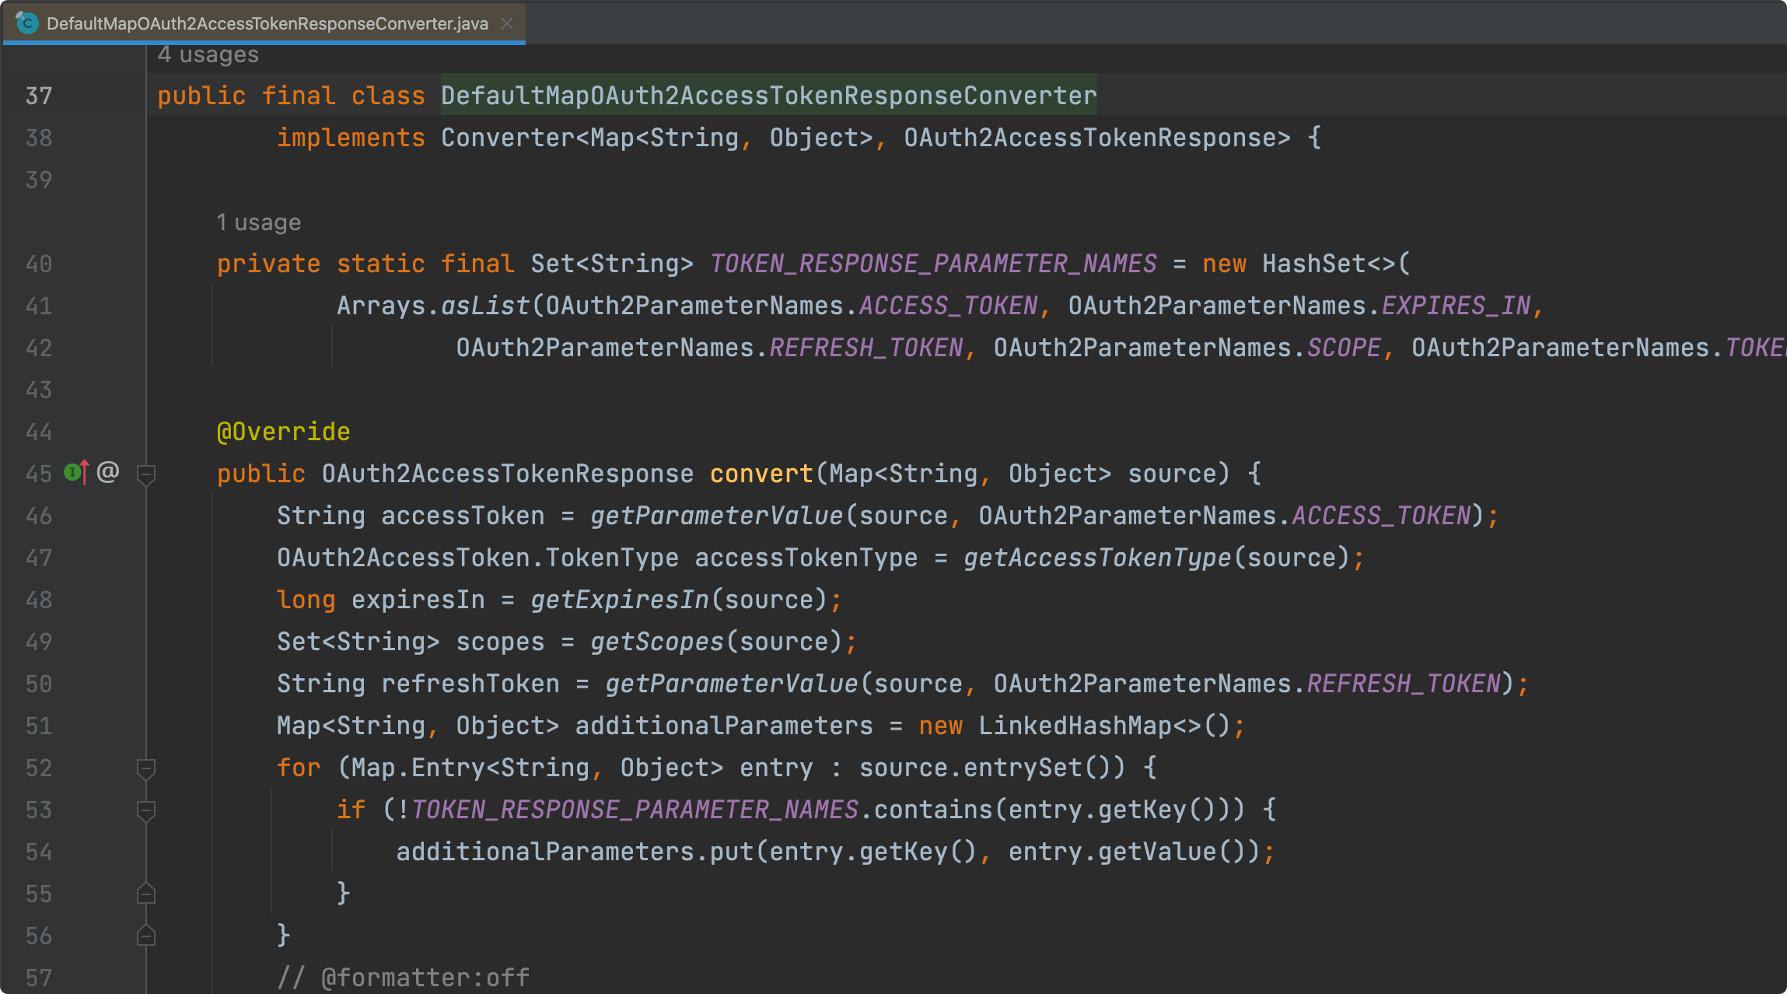Select the DefaultMapOAuth2AccessTokenResponseConverter.java tab
Image resolution: width=1787 pixels, height=994 pixels.
(267, 23)
